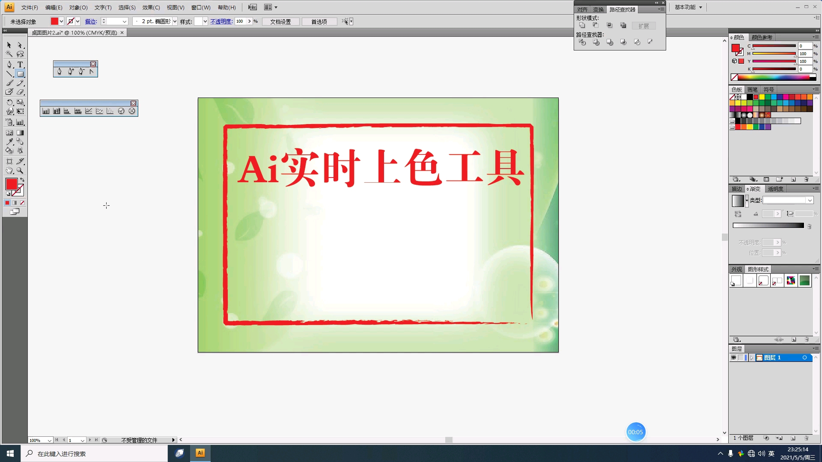Image resolution: width=822 pixels, height=462 pixels.
Task: Pick the Eyedropper tool
Action: (x=9, y=142)
